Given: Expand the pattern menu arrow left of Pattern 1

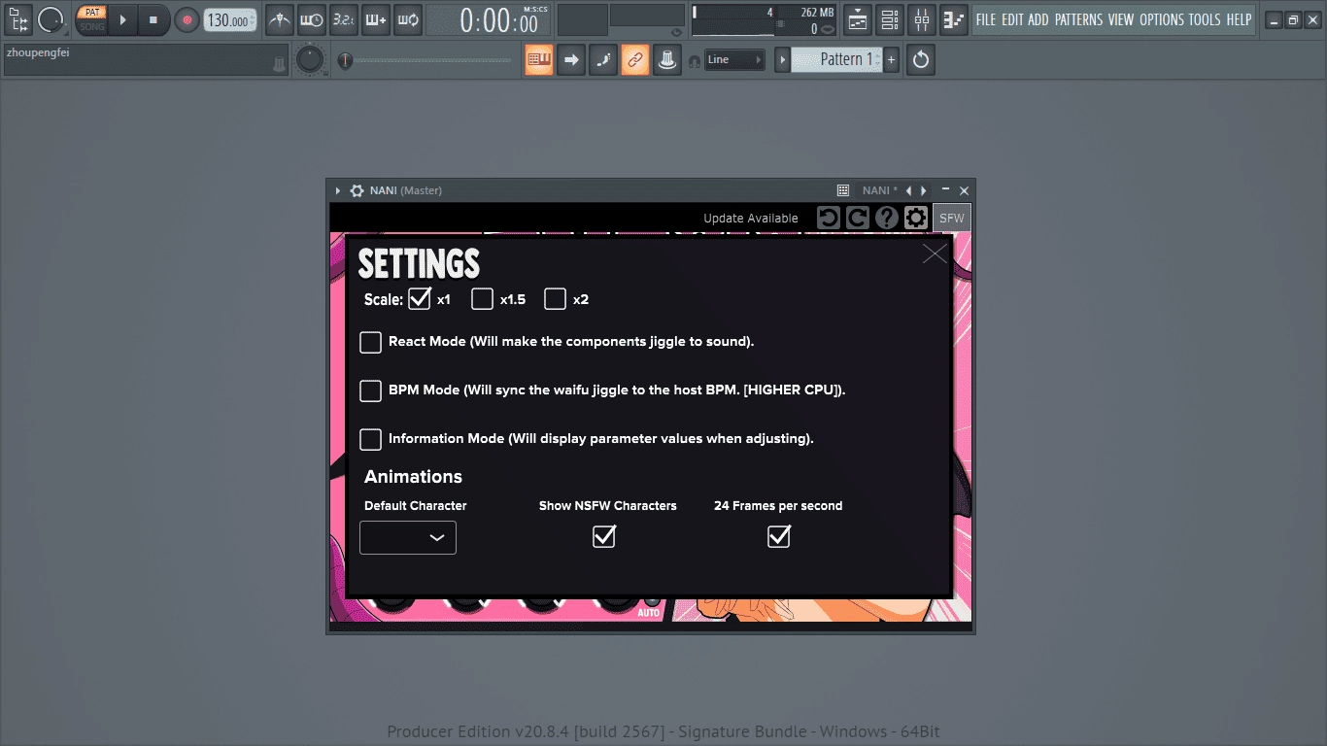Looking at the screenshot, I should click(782, 59).
